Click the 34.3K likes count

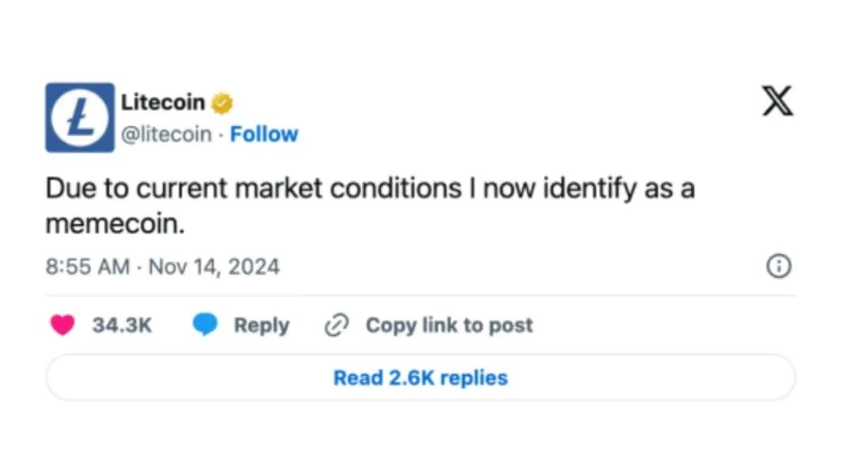(122, 326)
